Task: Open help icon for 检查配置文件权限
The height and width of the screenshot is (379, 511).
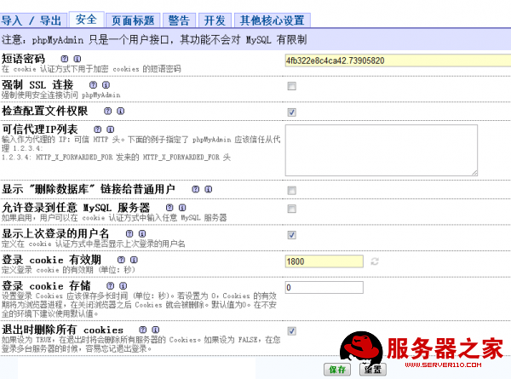Action: 108,111
